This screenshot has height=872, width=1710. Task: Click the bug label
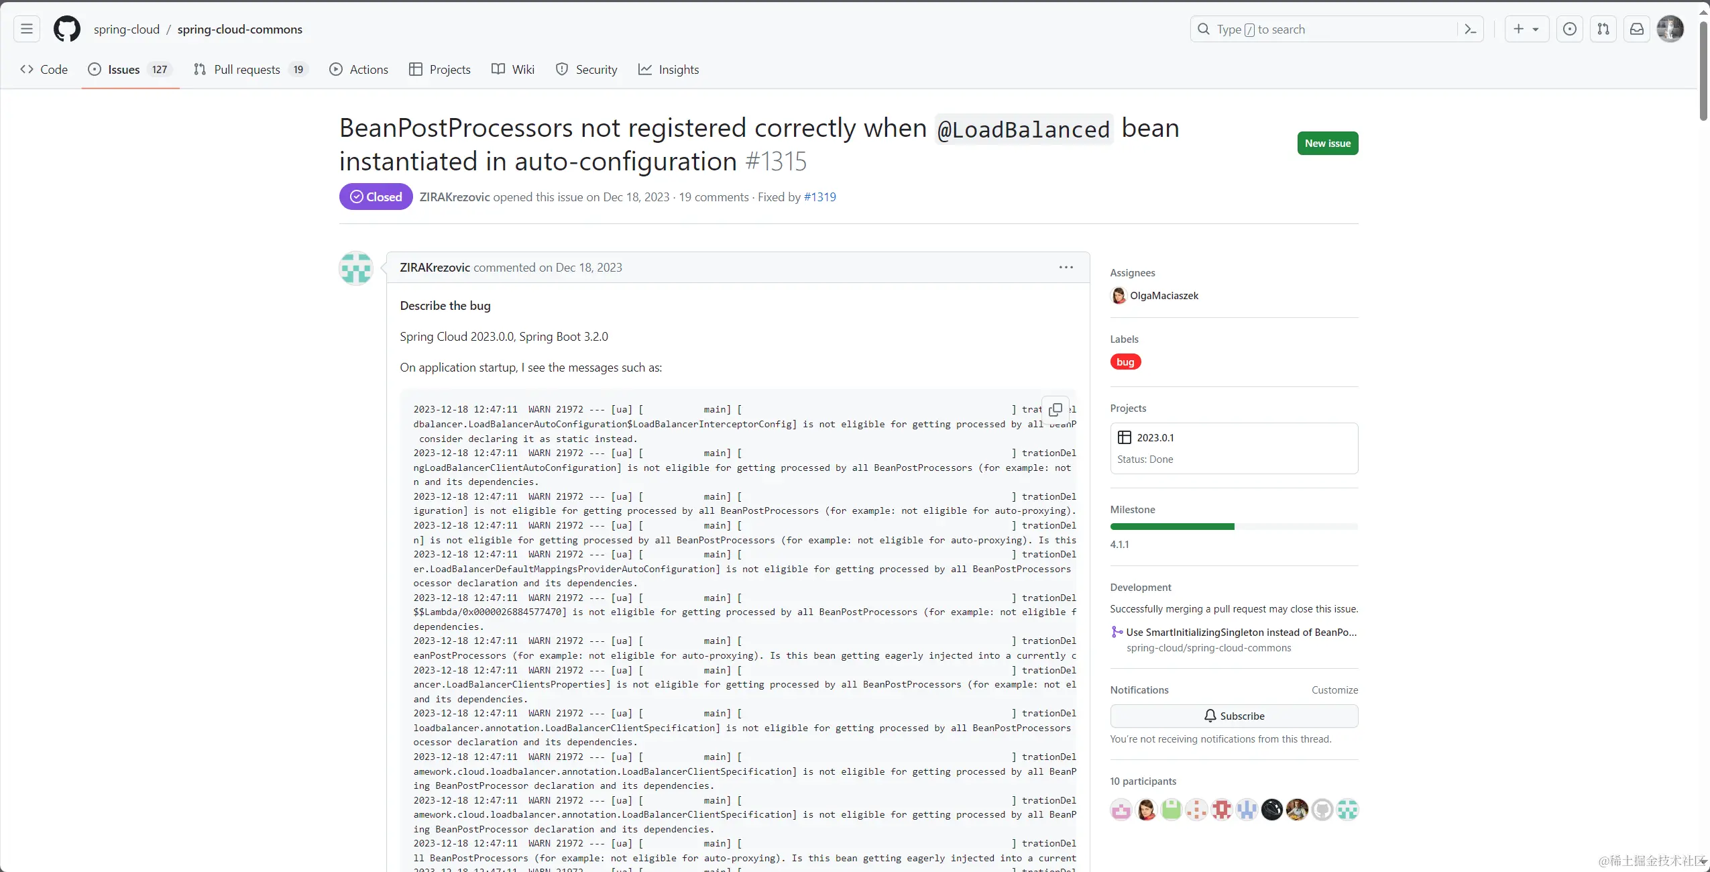pos(1125,362)
